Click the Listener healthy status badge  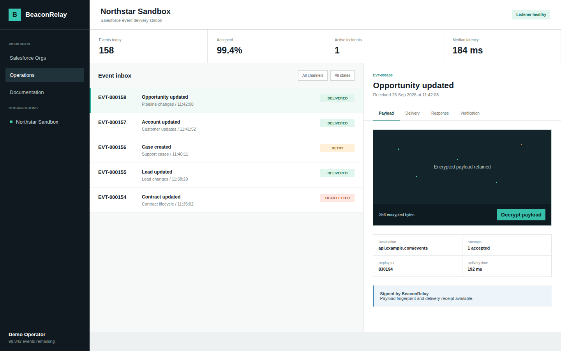pos(531,14)
